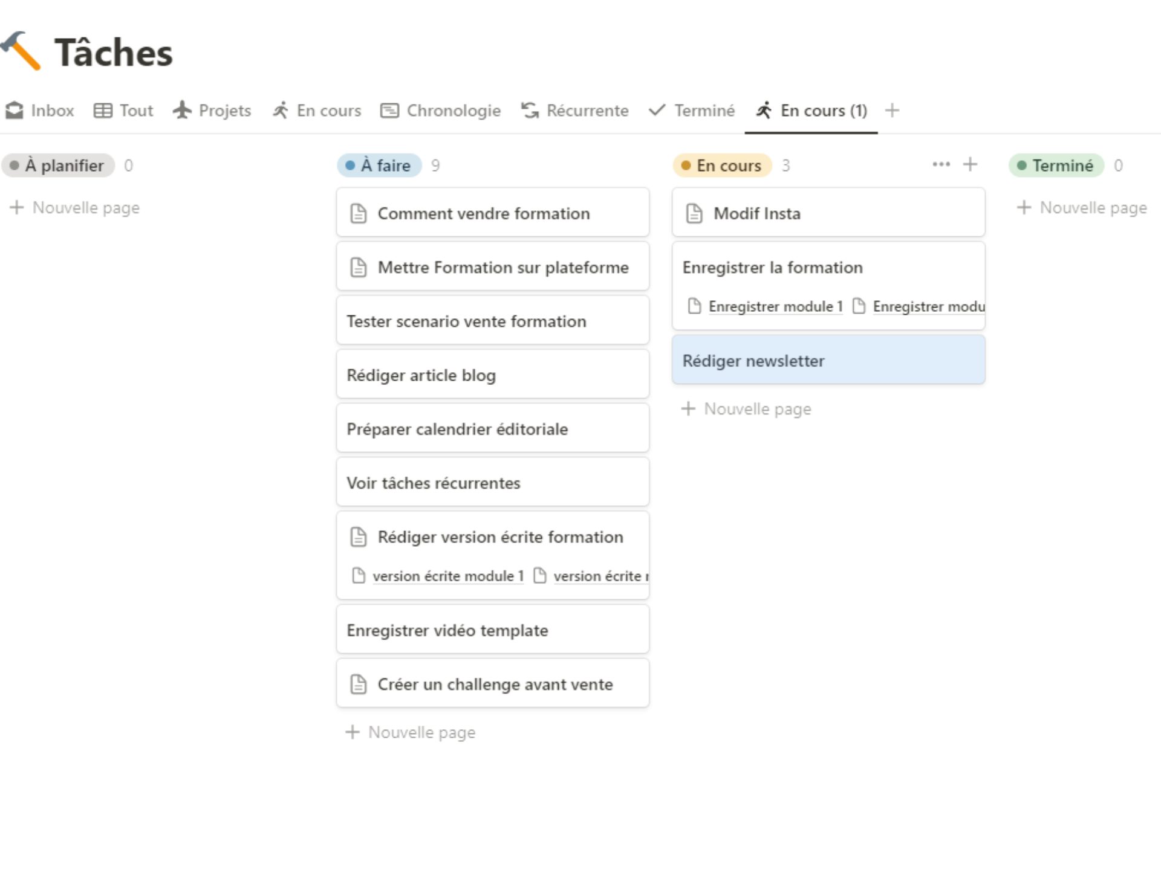Open the Rédiger newsletter card
The width and height of the screenshot is (1161, 870).
pyautogui.click(x=753, y=360)
